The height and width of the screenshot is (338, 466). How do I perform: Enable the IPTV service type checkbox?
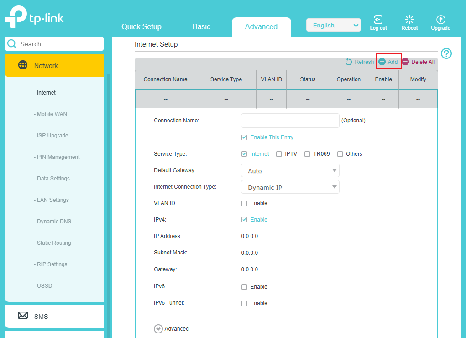[279, 154]
